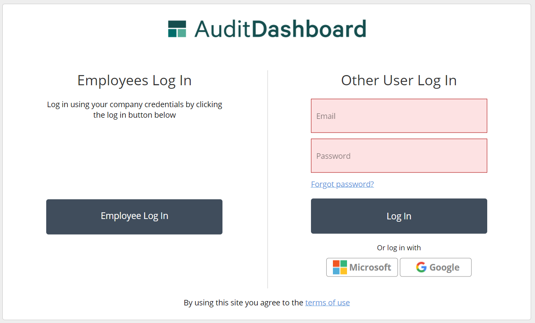This screenshot has height=323, width=535.
Task: Click the AuditDashboard wordmark text
Action: [x=280, y=29]
